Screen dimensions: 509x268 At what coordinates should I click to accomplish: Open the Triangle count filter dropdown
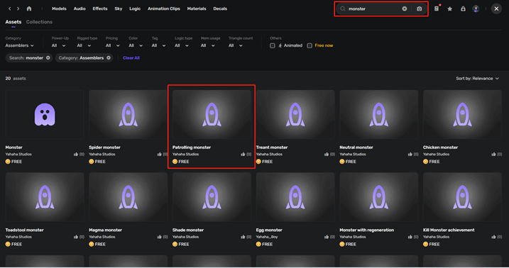click(236, 45)
